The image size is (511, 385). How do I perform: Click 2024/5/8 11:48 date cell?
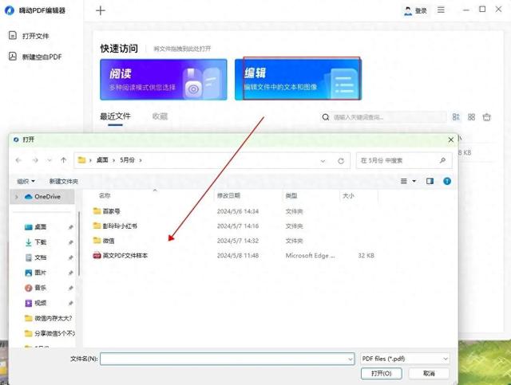pyautogui.click(x=238, y=256)
